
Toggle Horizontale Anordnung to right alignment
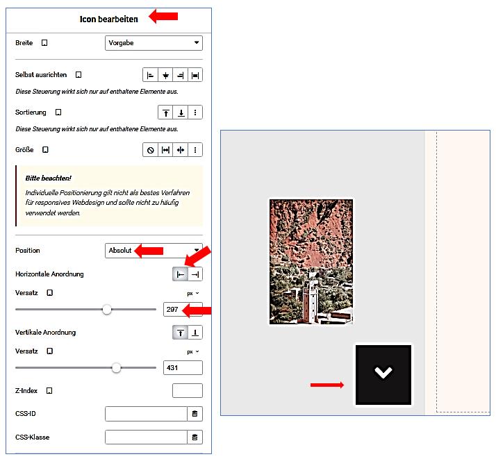pos(195,274)
